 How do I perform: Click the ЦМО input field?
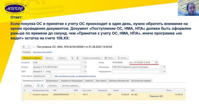(x=57, y=72)
